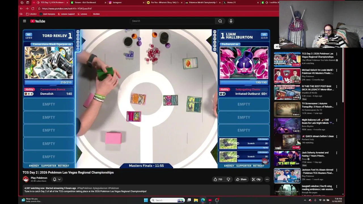Click the YouTube search input field

173,21
